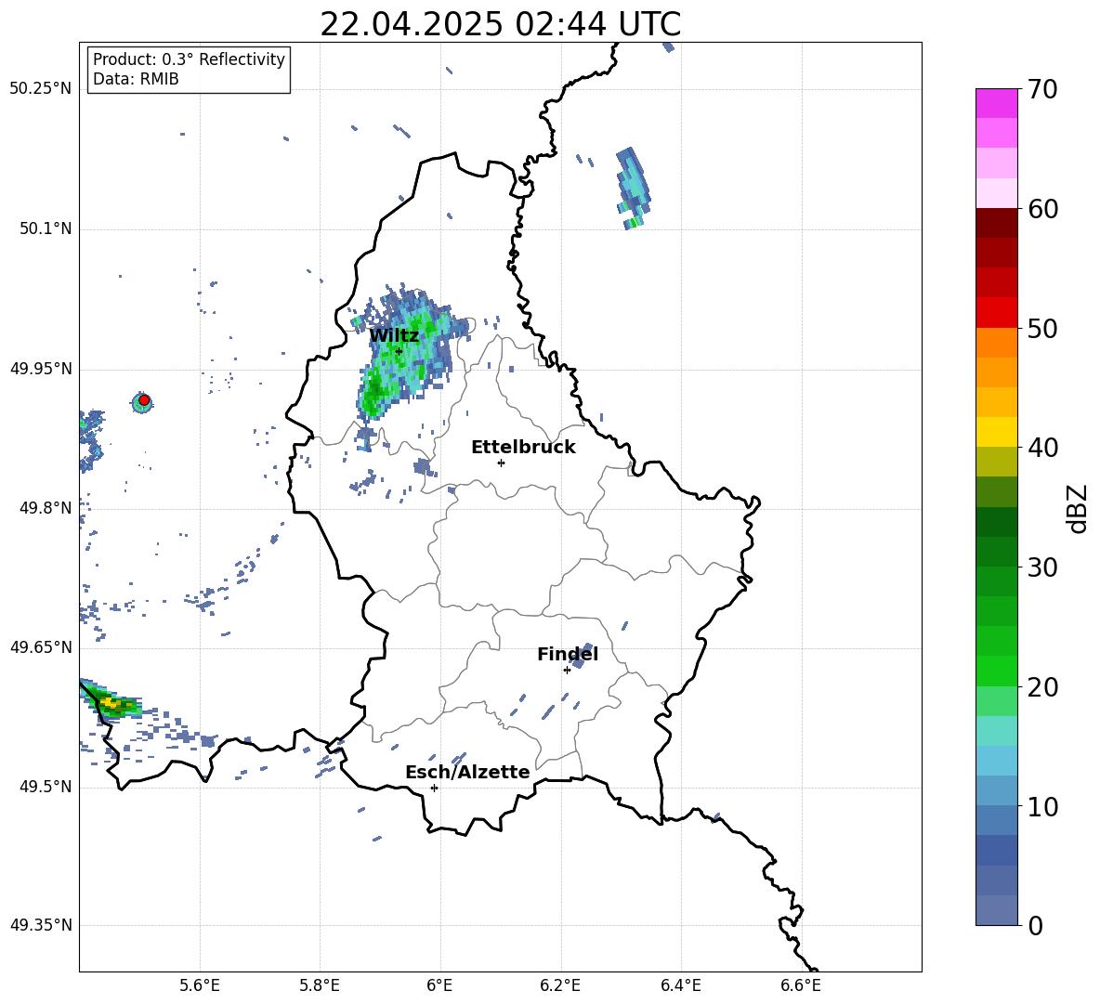This screenshot has width=1100, height=1004.
Task: Click the 5.6°E longitude label
Action: 200,985
